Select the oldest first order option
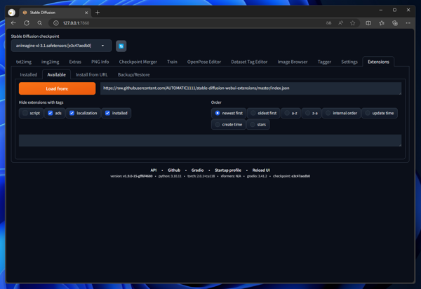This screenshot has height=289, width=421. coord(263,113)
